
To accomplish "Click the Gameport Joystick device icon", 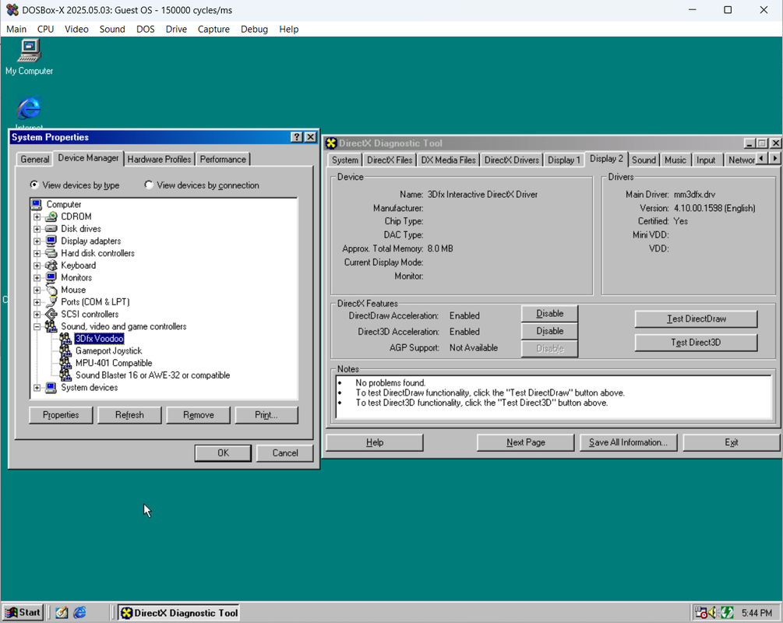I will (x=65, y=351).
